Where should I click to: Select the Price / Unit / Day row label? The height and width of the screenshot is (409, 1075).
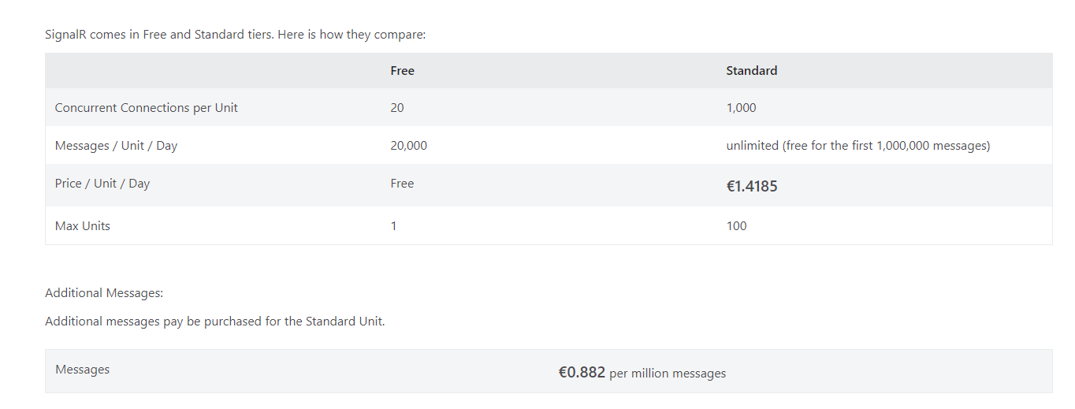coord(102,184)
